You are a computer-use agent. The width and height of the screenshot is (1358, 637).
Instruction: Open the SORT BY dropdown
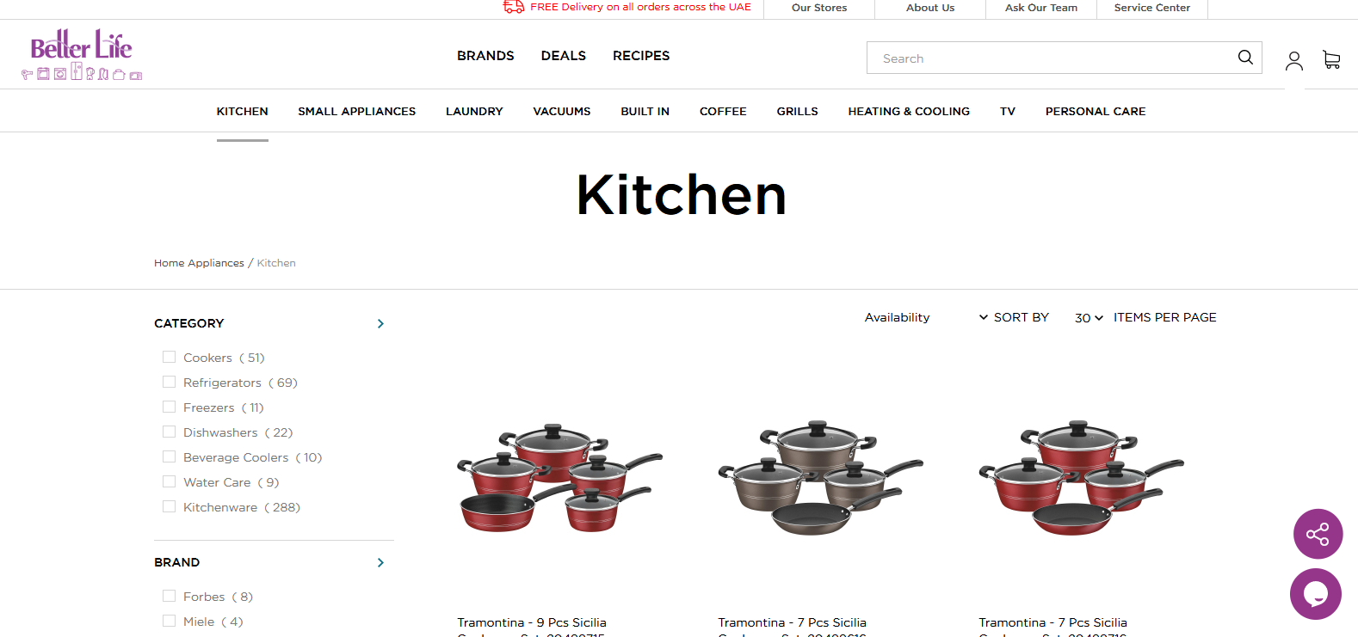point(1014,317)
